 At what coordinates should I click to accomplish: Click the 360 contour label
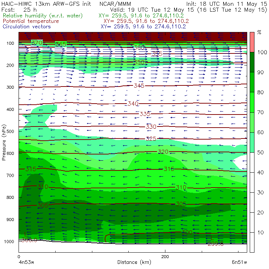(139, 48)
